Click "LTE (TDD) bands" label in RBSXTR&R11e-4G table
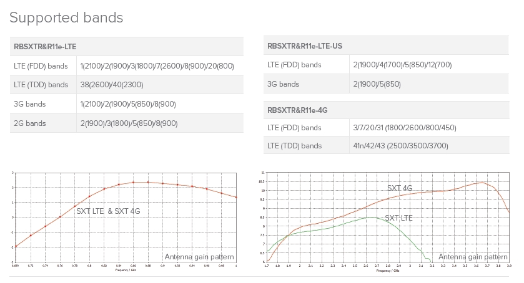This screenshot has width=524, height=283. (294, 146)
